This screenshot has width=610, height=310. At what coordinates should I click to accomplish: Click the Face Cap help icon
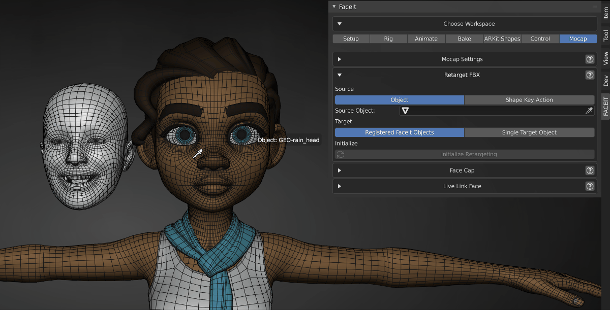(590, 170)
